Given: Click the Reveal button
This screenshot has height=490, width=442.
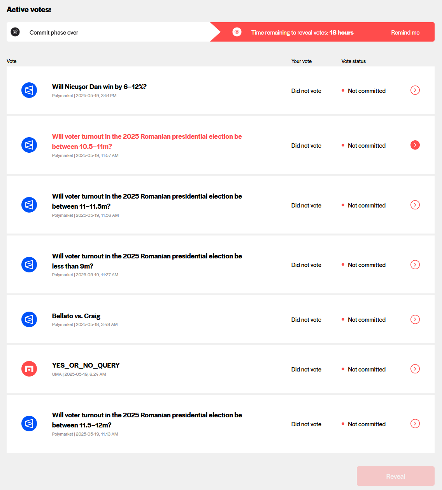Looking at the screenshot, I should click(x=395, y=476).
